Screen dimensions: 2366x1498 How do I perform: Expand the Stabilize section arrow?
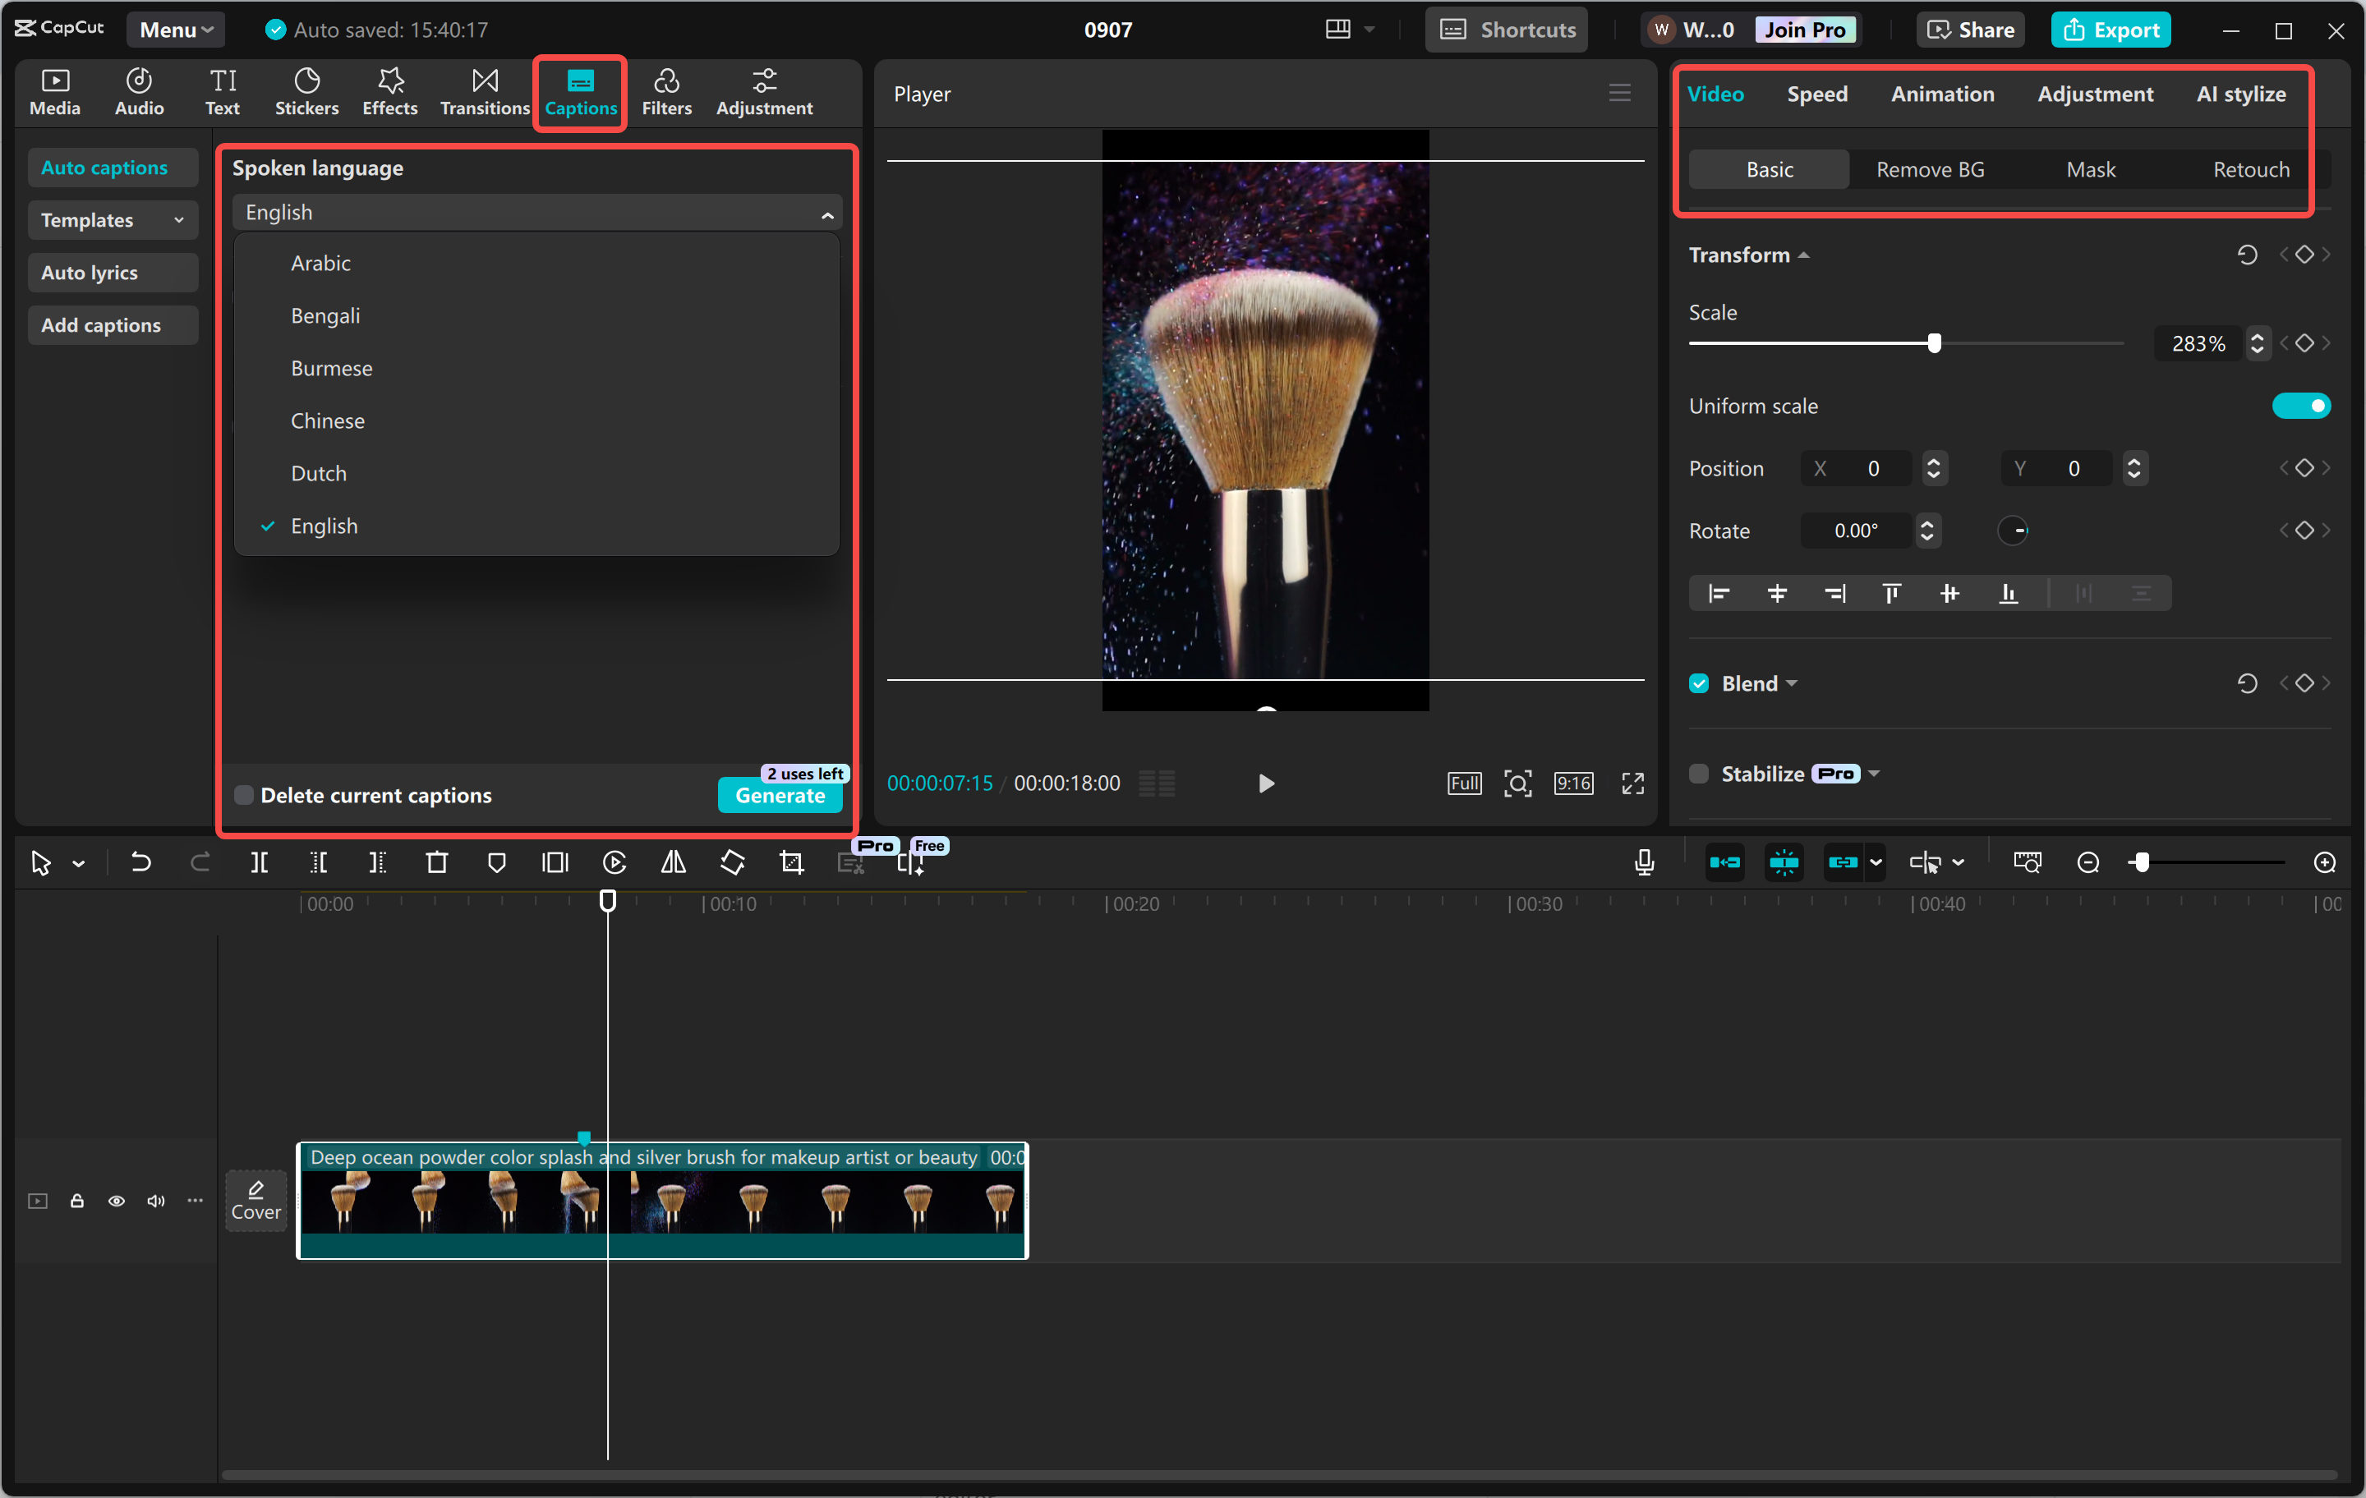pyautogui.click(x=1874, y=774)
